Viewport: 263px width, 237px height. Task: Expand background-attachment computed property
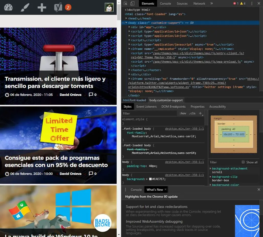tap(210, 168)
